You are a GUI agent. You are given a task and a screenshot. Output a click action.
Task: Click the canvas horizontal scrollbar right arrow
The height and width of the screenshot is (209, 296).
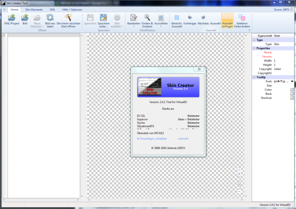[x=242, y=200]
